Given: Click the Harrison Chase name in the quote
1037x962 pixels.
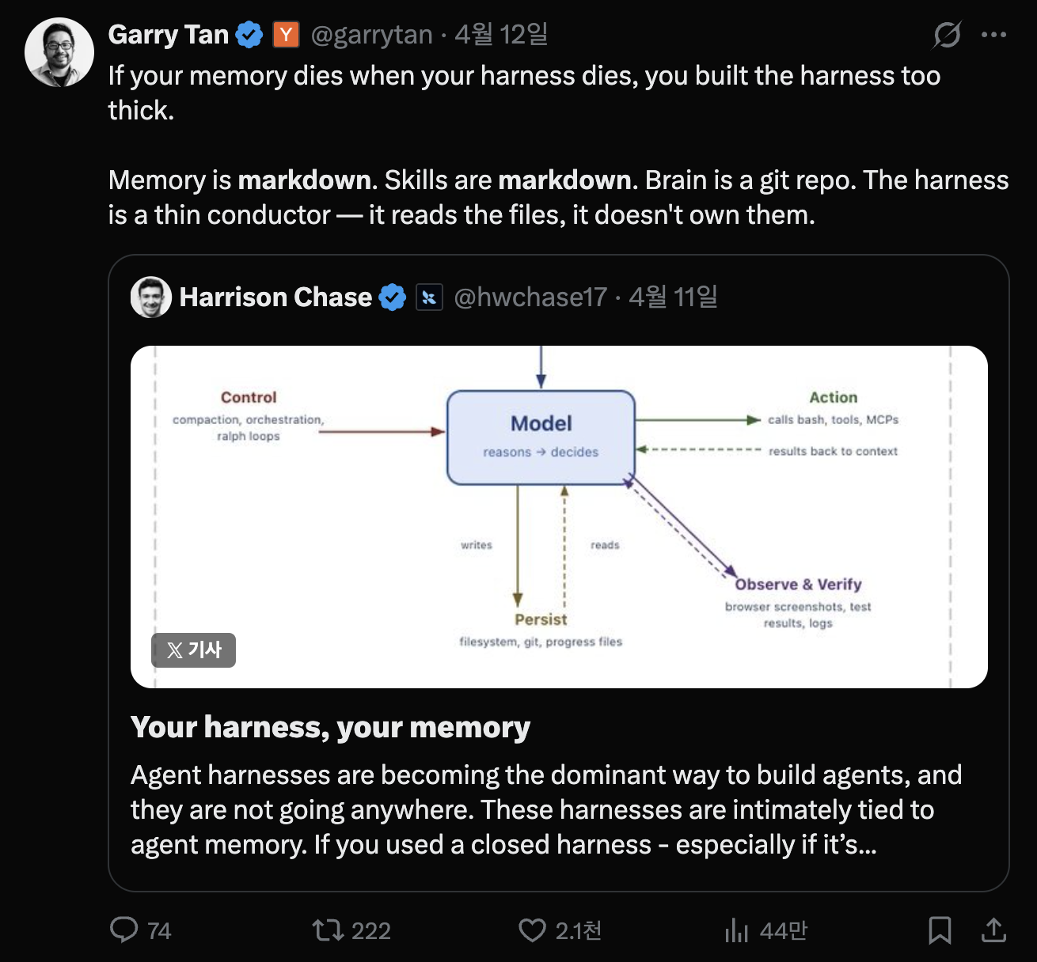Looking at the screenshot, I should pos(275,297).
